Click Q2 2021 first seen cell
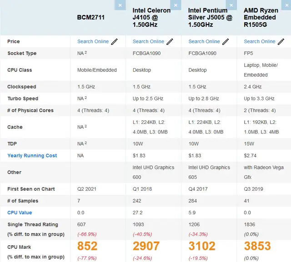Viewport: 291px width, 262px height. pos(87,189)
